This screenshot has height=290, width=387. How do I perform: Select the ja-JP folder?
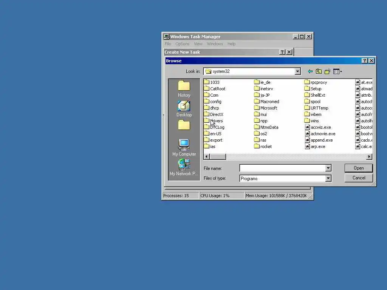click(262, 95)
